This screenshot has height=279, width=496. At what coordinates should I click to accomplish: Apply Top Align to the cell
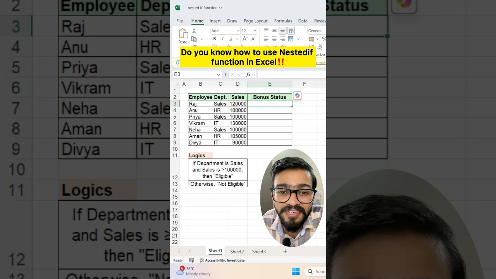[x=266, y=31]
